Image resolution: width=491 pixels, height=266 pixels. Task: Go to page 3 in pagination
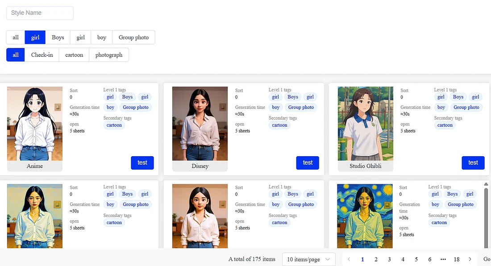pyautogui.click(x=389, y=259)
